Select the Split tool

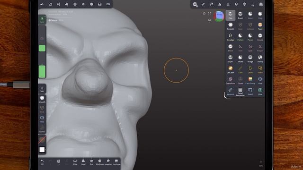click(x=250, y=48)
